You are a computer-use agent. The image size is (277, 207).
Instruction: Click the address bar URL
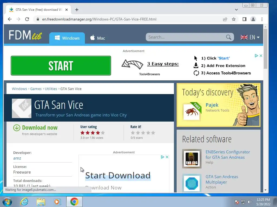[99, 19]
